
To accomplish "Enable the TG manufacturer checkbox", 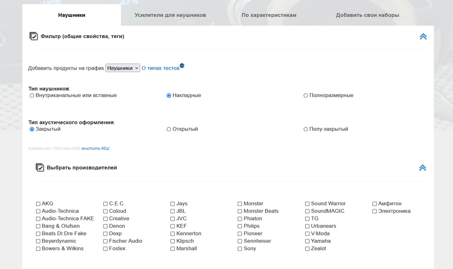I will (x=308, y=219).
